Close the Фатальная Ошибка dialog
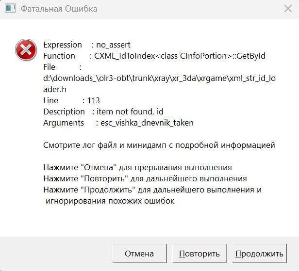Viewport: 299px width, 271px height. pos(287,9)
